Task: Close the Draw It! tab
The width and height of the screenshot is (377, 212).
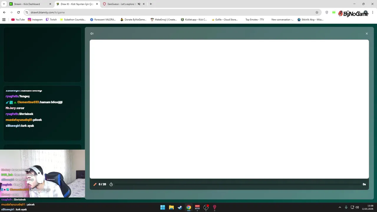Action: (97, 4)
